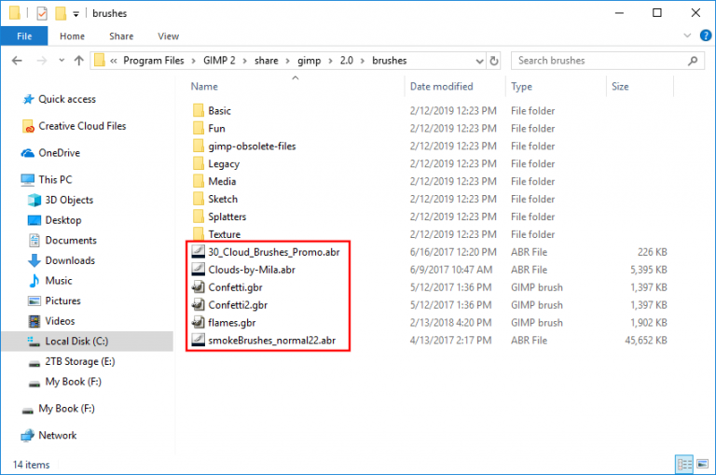Click 2.0 in the breadcrumb path

click(x=347, y=61)
